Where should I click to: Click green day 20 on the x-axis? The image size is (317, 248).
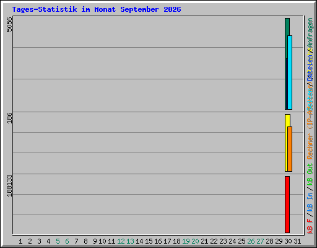coord(195,241)
